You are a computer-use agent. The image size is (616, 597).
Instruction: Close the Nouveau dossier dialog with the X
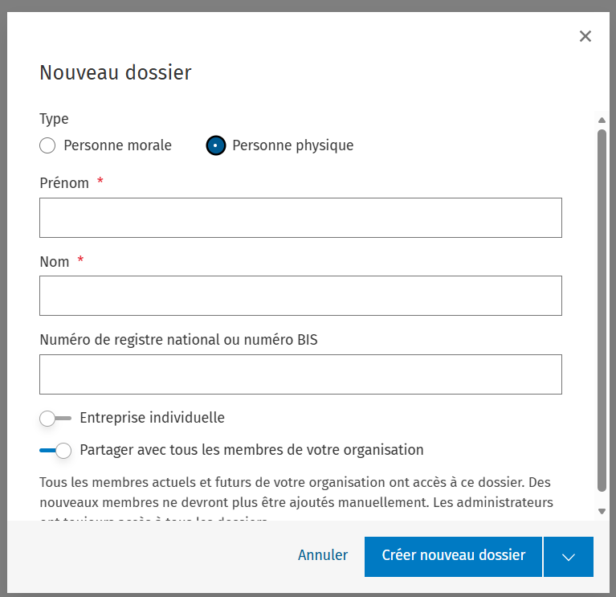pyautogui.click(x=585, y=36)
